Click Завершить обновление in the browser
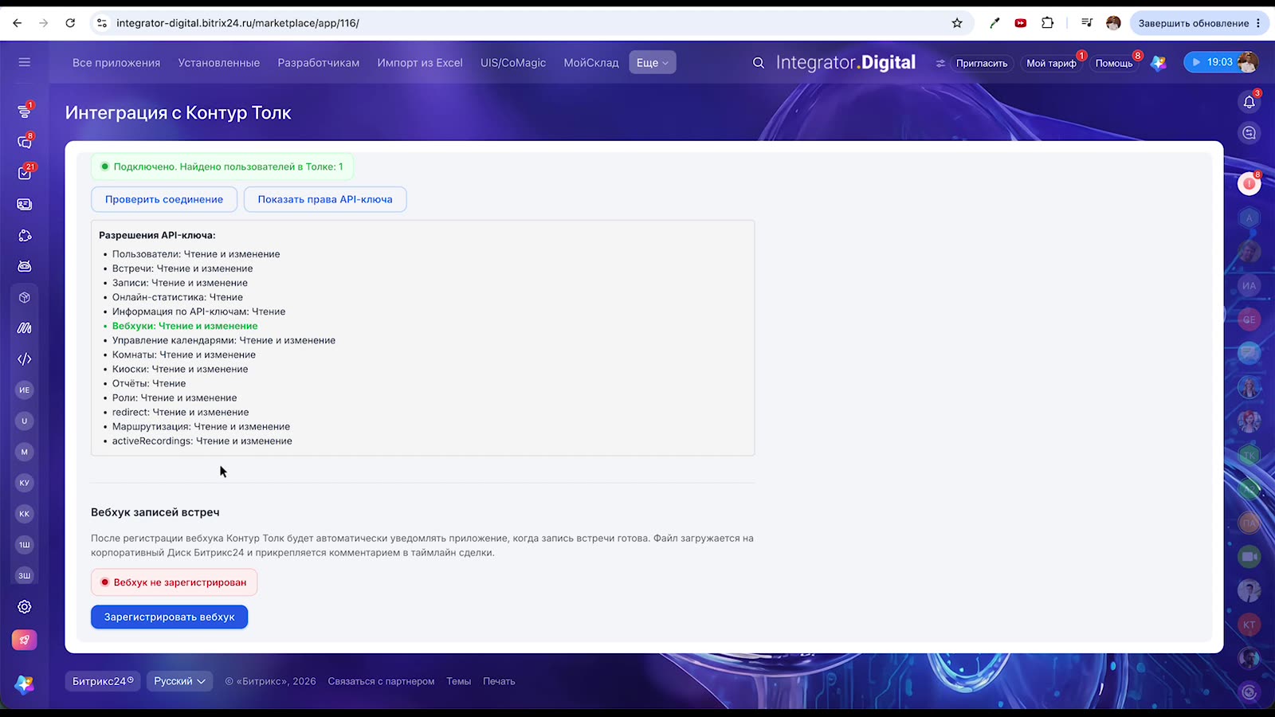1275x717 pixels. [1193, 23]
